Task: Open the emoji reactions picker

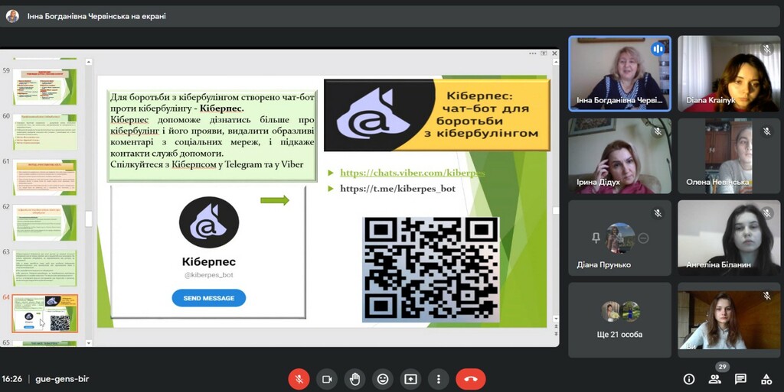Action: pyautogui.click(x=383, y=378)
